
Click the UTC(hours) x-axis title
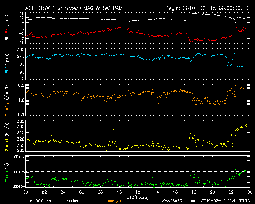point(137,197)
